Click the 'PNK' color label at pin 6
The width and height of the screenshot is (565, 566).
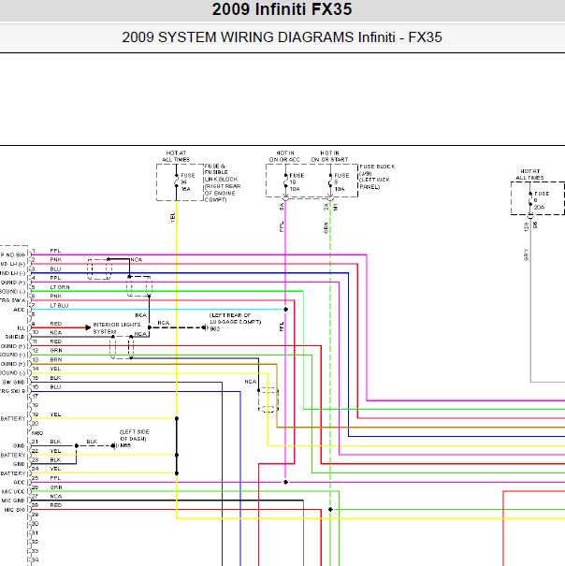pyautogui.click(x=55, y=296)
